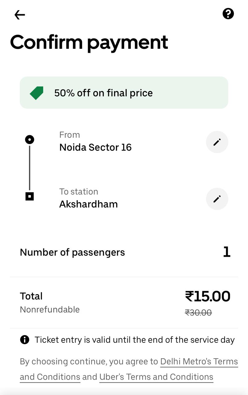Tap the ticket entry validity notice text
Image resolution: width=248 pixels, height=395 pixels.
pyautogui.click(x=134, y=340)
